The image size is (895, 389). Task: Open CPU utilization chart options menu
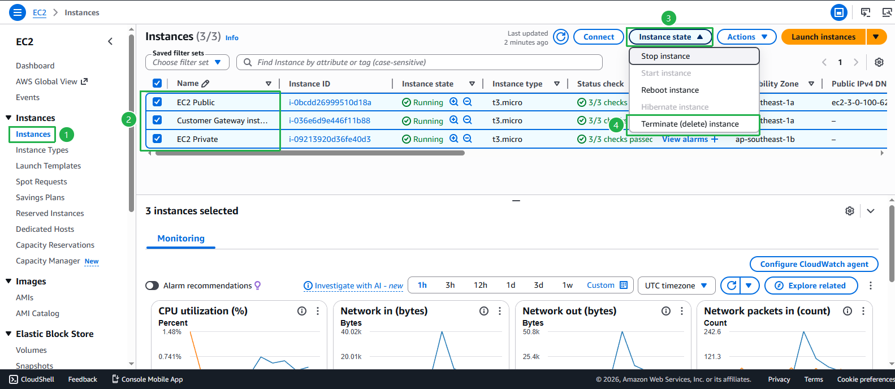point(318,311)
